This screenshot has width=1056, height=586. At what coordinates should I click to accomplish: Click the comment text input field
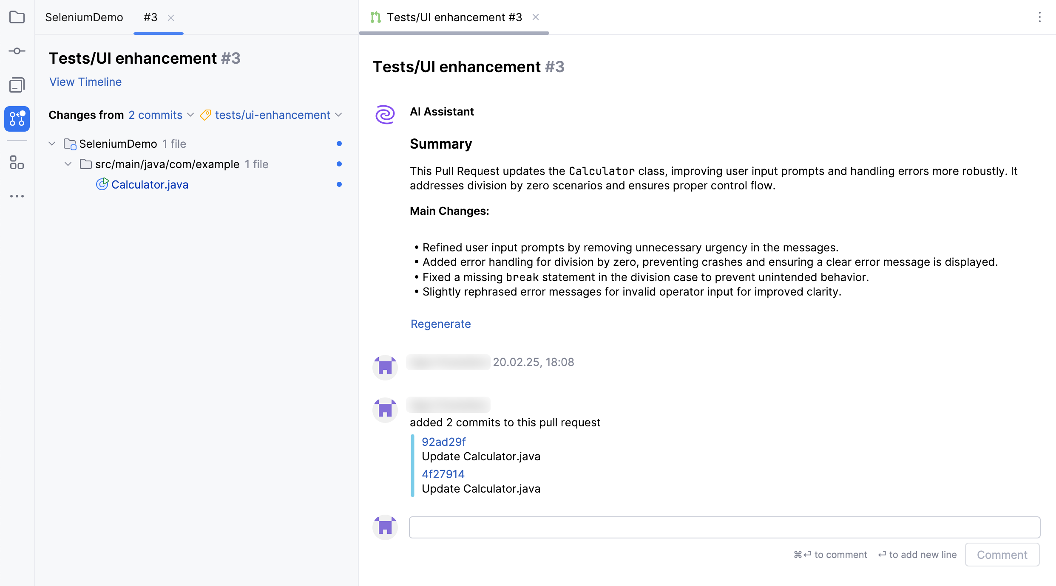point(724,527)
